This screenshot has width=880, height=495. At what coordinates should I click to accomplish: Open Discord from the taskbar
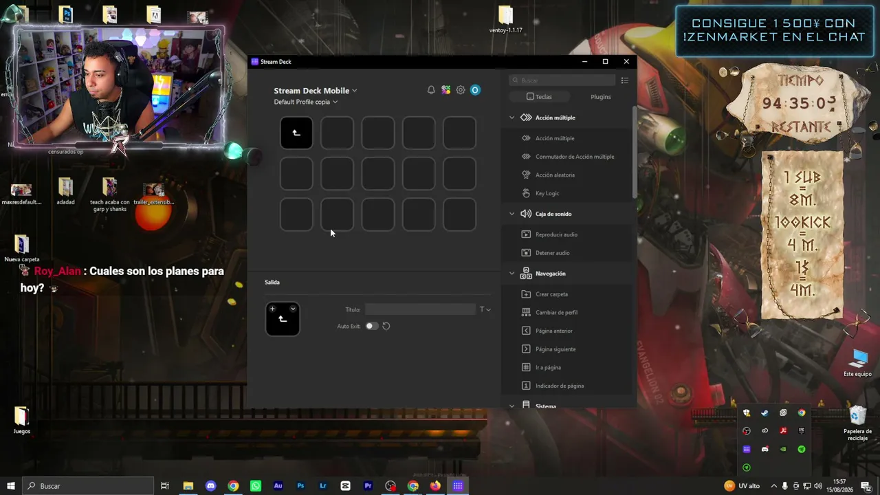pyautogui.click(x=210, y=486)
